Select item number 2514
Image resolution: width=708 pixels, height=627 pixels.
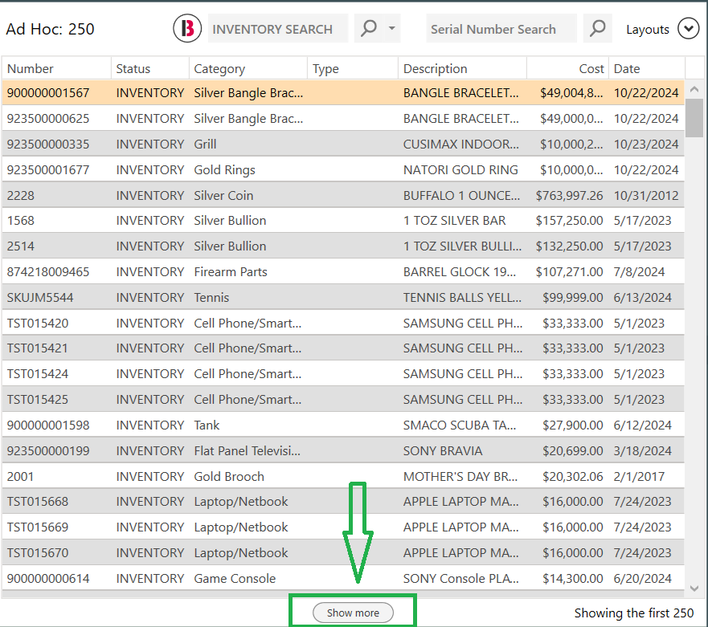coord(343,246)
